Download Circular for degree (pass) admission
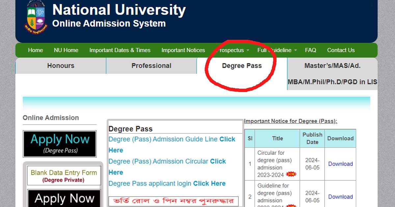The image size is (395, 207). [x=340, y=164]
